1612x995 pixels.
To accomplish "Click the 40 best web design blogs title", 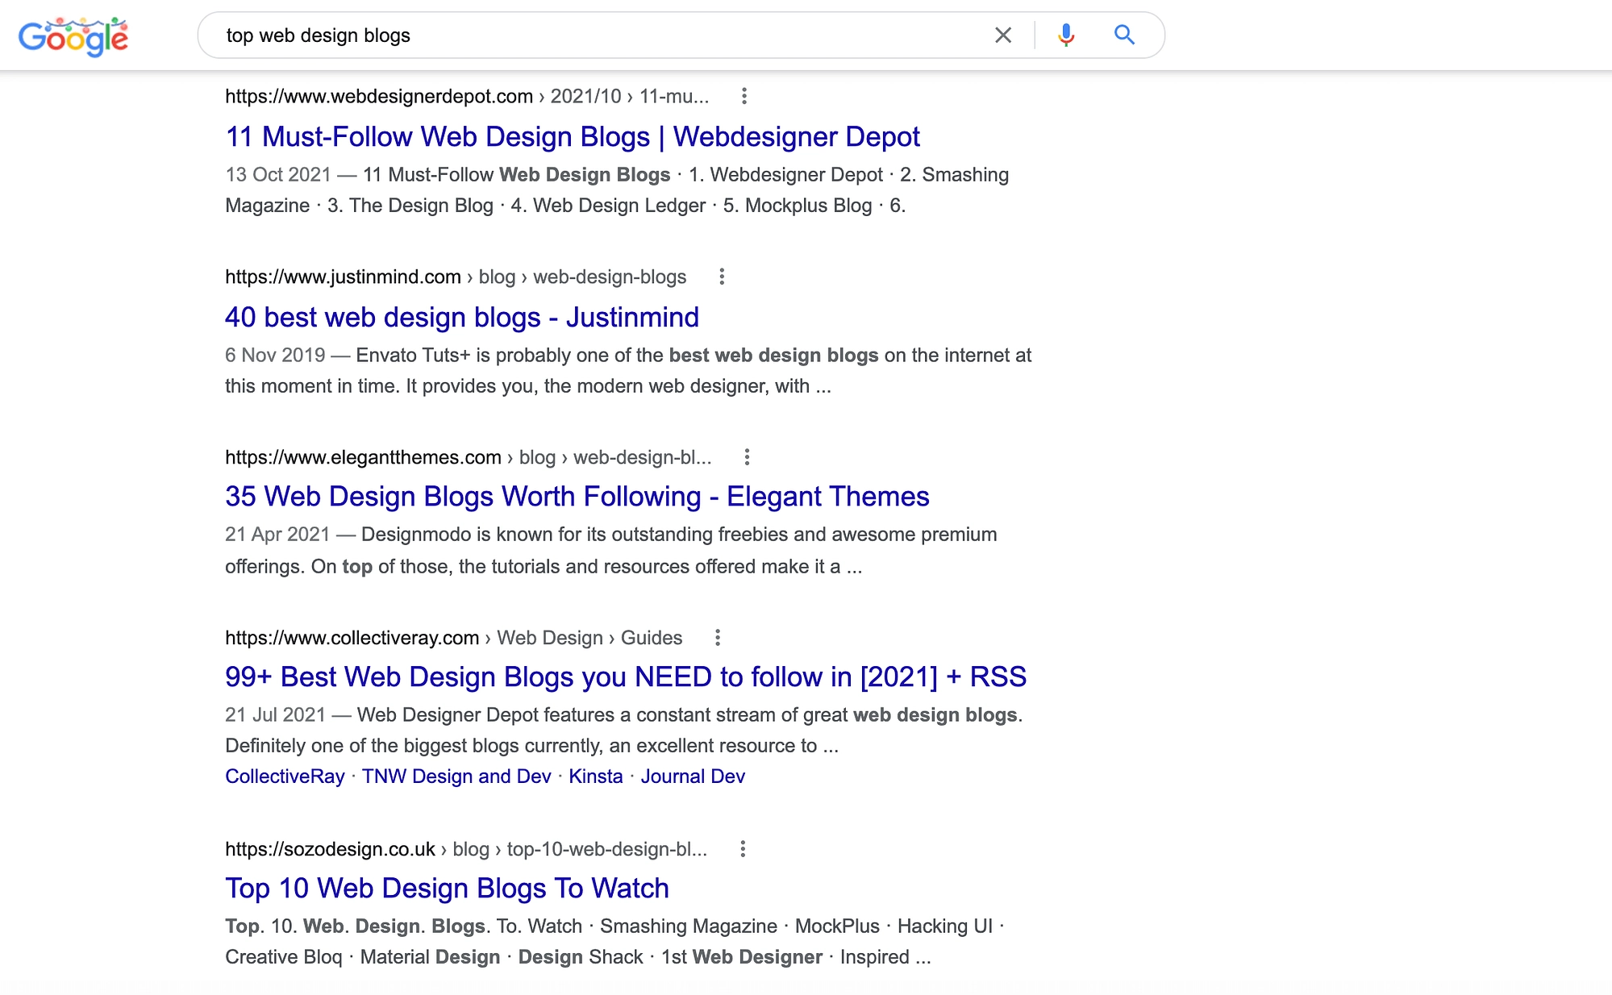I will tap(463, 317).
